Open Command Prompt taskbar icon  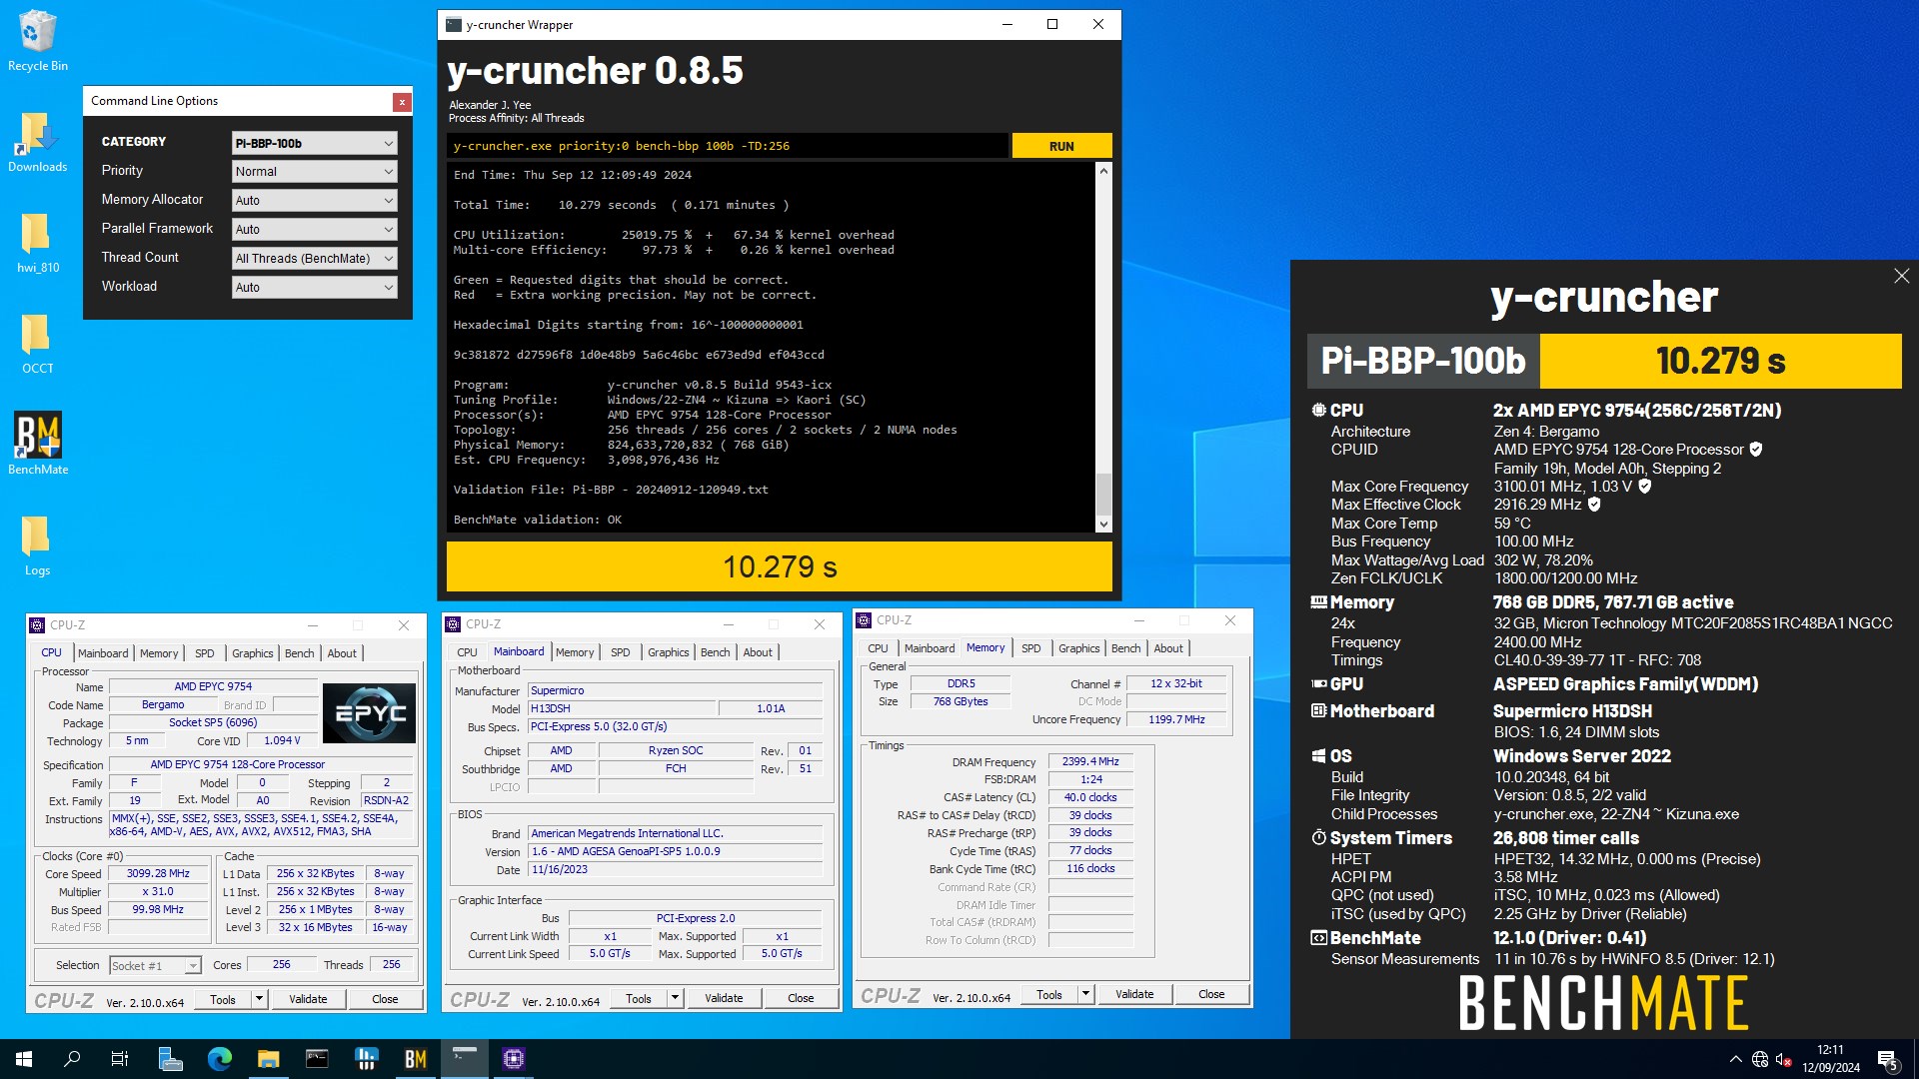[317, 1059]
